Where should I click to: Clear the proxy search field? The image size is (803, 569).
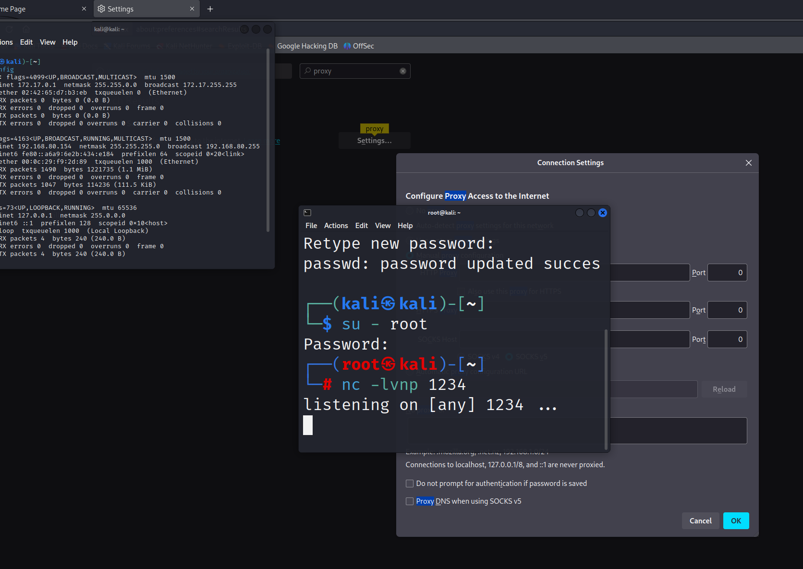403,71
